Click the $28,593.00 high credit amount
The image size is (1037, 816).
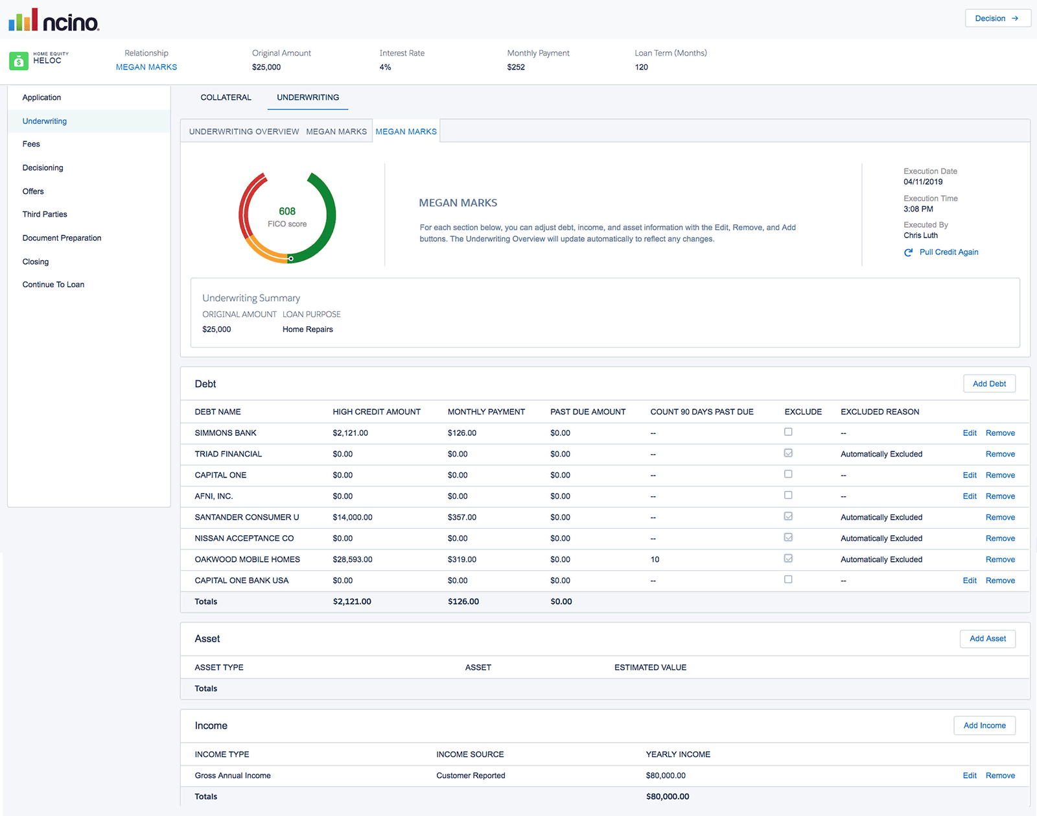tap(353, 560)
